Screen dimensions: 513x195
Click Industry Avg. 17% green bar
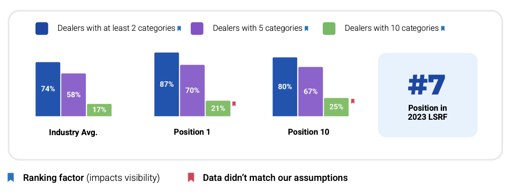point(99,110)
